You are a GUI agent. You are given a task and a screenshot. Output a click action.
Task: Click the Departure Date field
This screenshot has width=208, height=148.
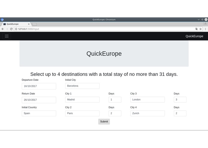39,86
